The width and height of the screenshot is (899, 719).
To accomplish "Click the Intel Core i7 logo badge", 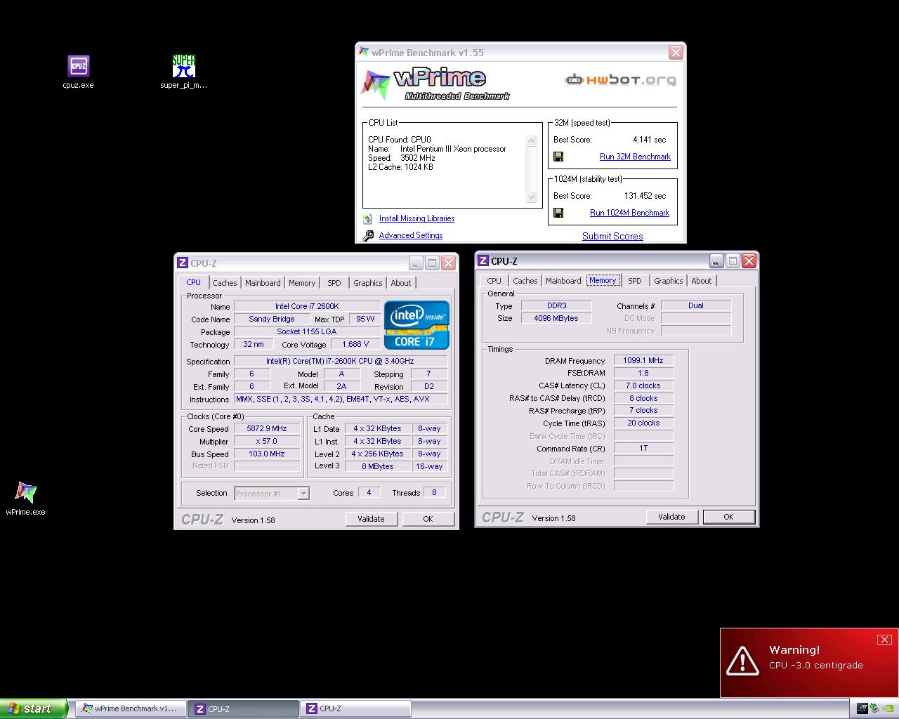I will [x=416, y=324].
